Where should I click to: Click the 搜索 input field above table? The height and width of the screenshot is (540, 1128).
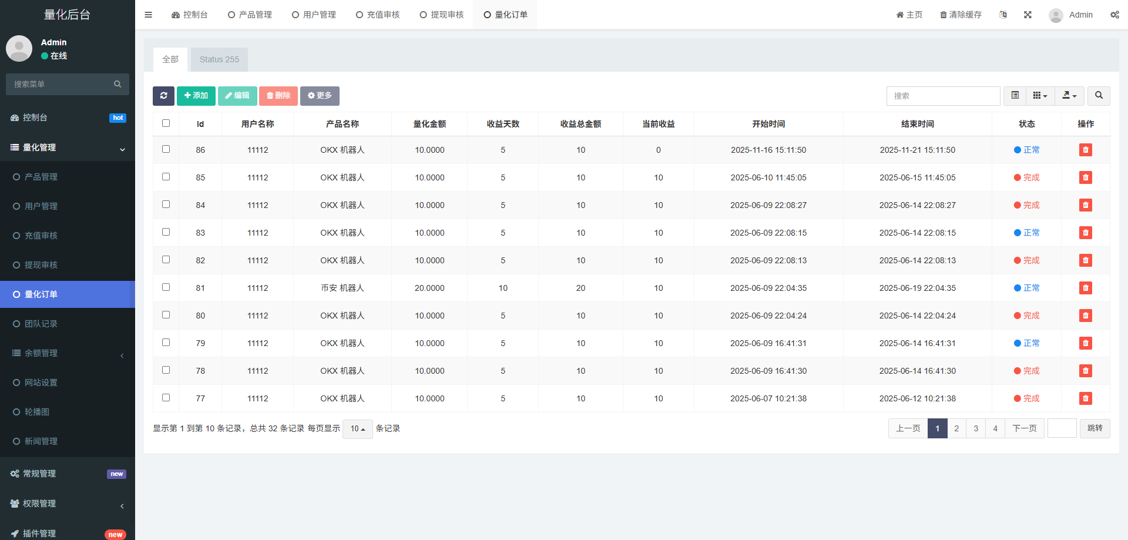tap(943, 96)
